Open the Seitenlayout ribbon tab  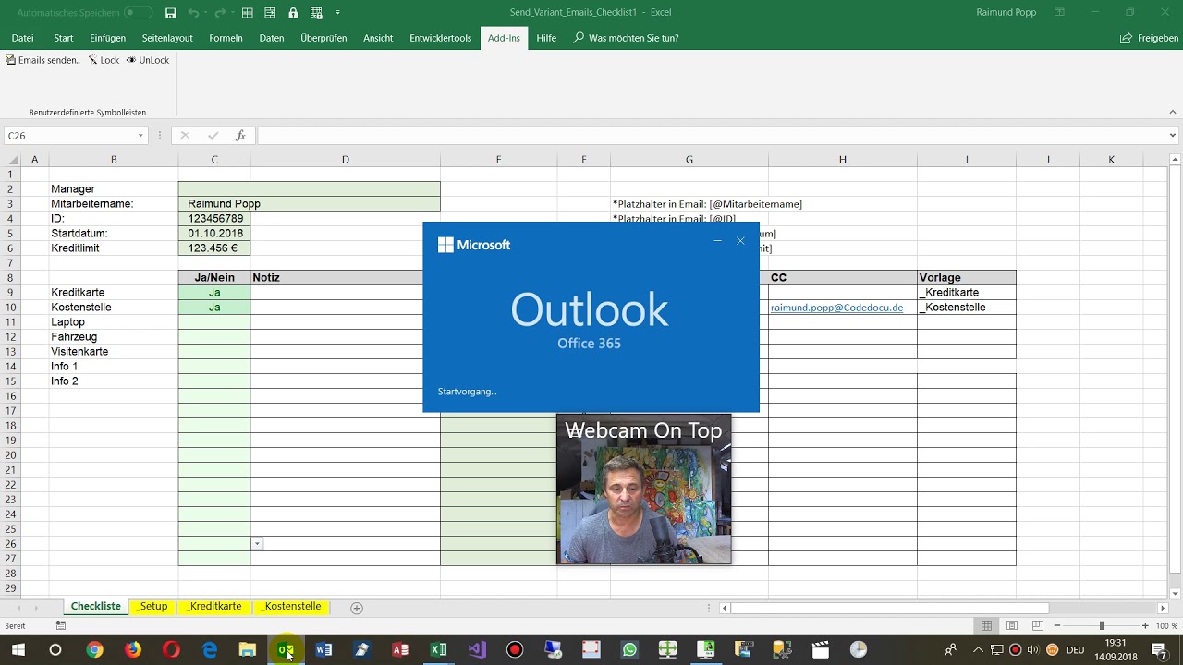167,38
